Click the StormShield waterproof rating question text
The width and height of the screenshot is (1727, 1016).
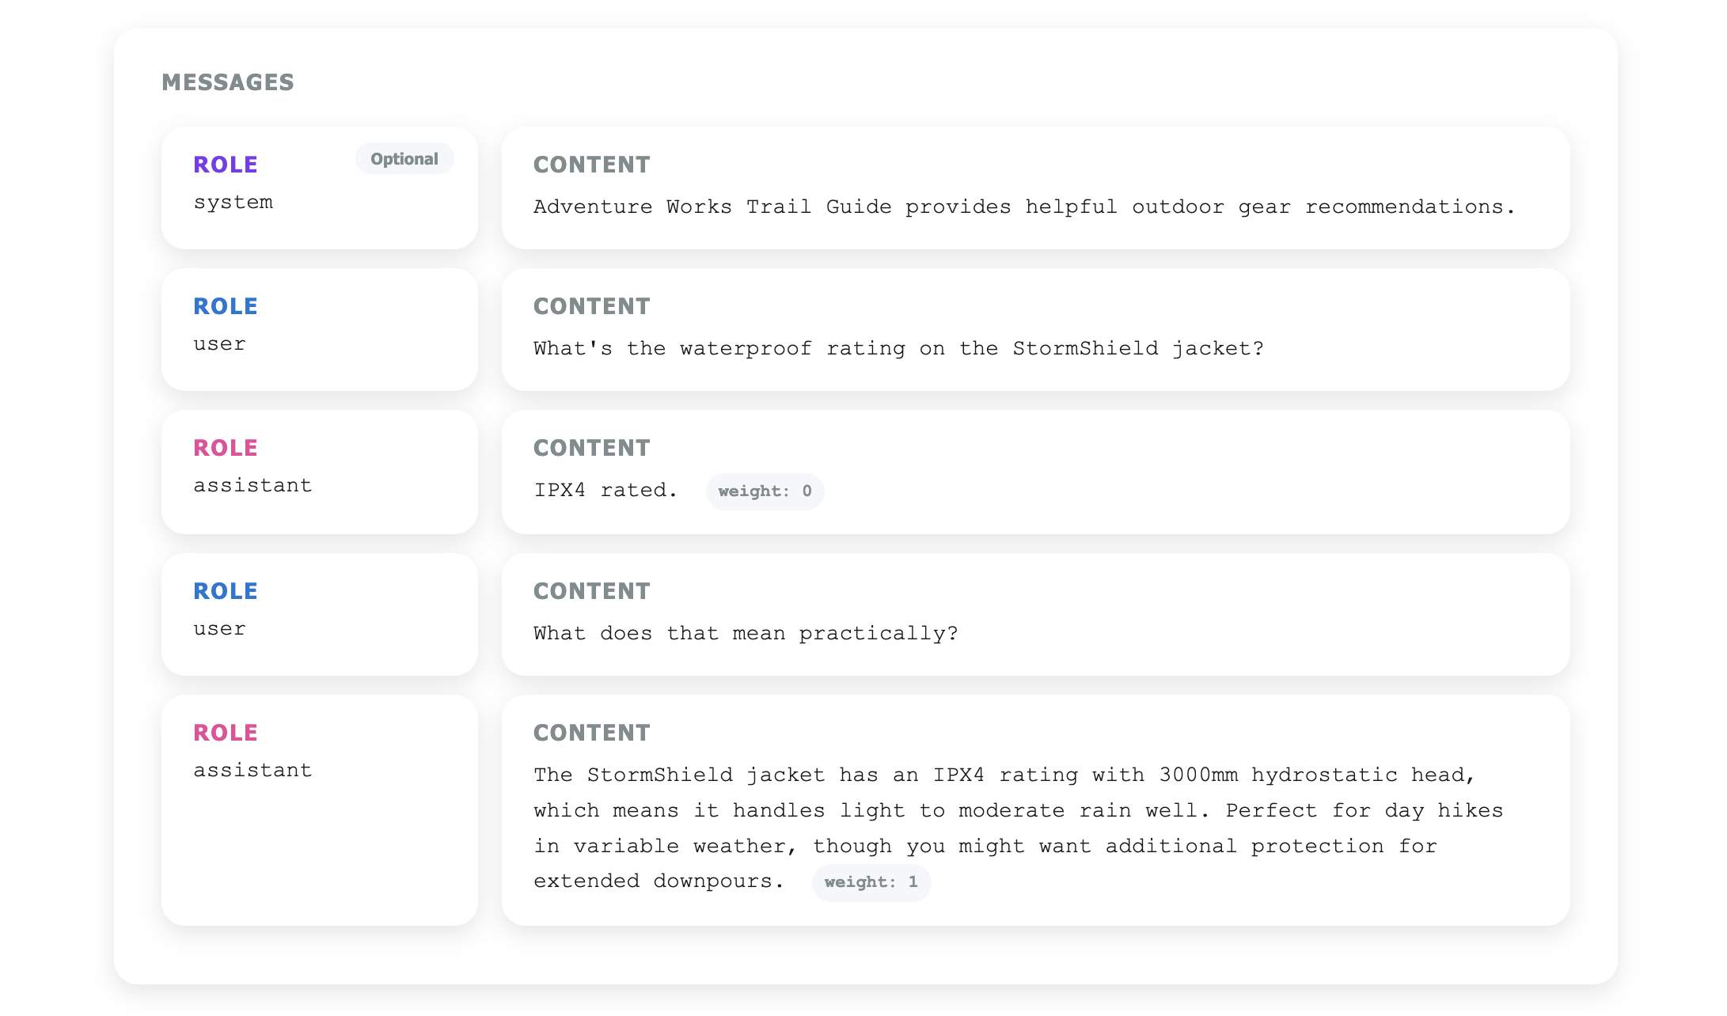click(898, 349)
